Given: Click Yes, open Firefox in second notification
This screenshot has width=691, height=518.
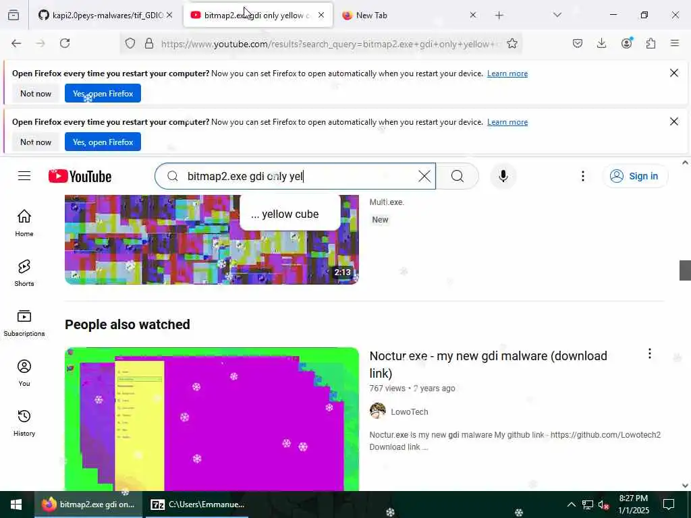Looking at the screenshot, I should 103,142.
